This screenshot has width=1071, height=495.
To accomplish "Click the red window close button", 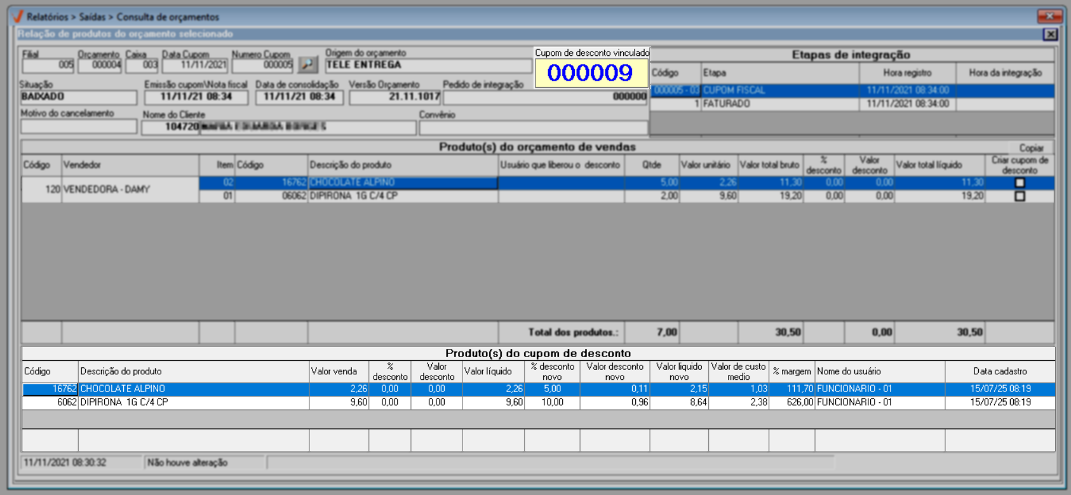I will [1049, 16].
